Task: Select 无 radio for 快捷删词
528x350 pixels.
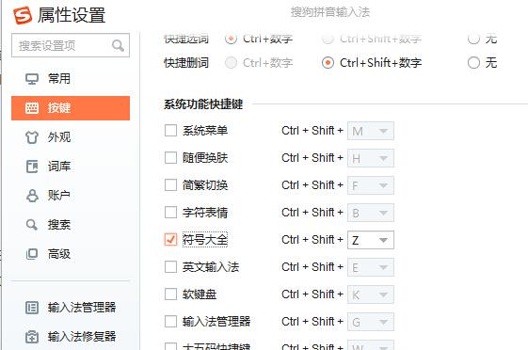Action: (473, 63)
